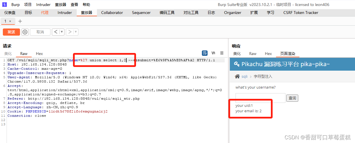Open repeater settings gear icon

pos(25,32)
